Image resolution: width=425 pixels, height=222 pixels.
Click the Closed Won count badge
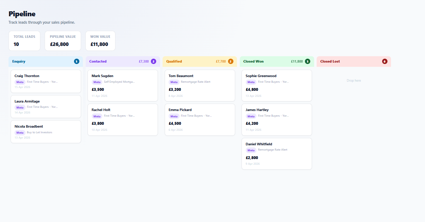tap(307, 62)
